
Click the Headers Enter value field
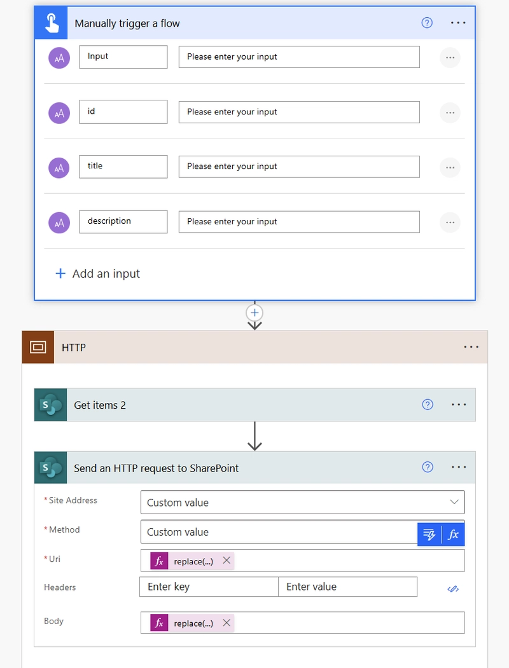[x=348, y=587]
